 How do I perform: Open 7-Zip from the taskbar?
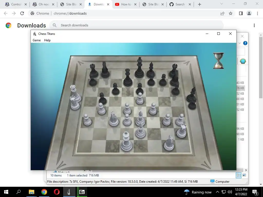tap(82, 192)
